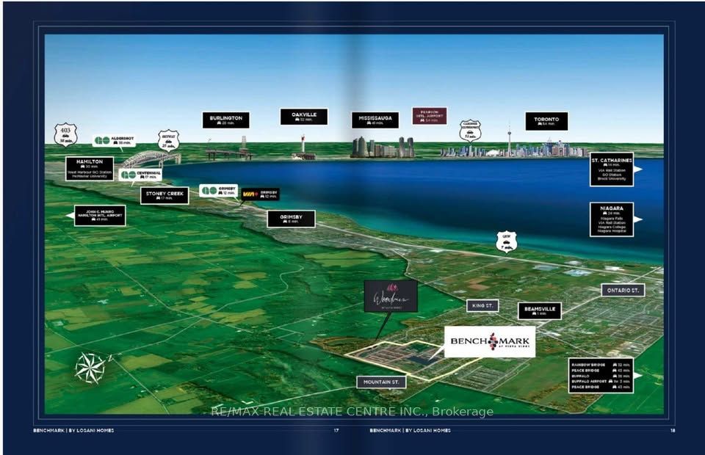Click the Centennial station name text
The width and height of the screenshot is (705, 455).
click(148, 173)
